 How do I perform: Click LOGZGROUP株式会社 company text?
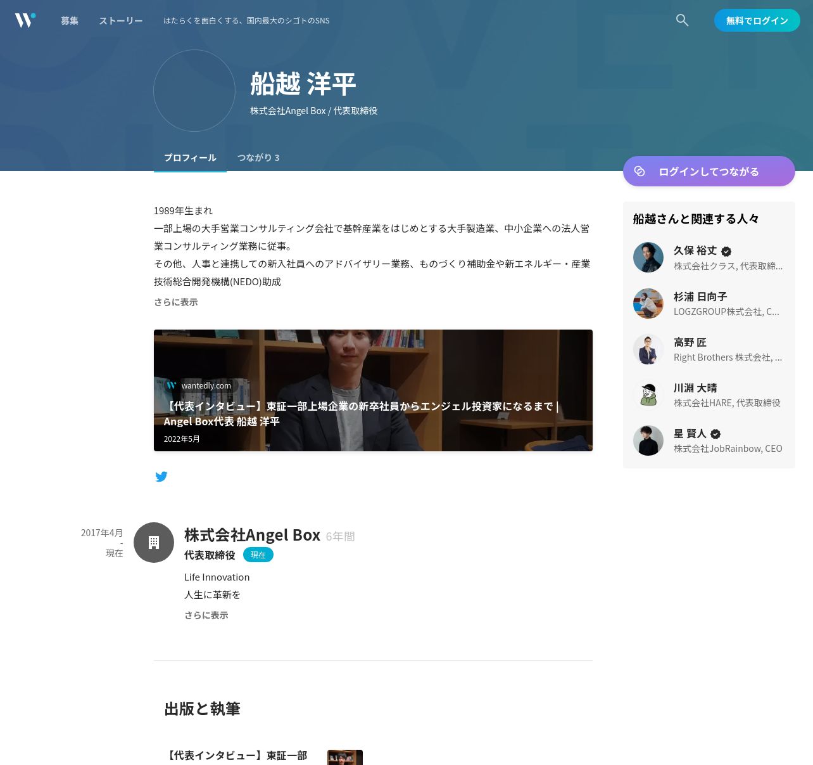point(726,312)
